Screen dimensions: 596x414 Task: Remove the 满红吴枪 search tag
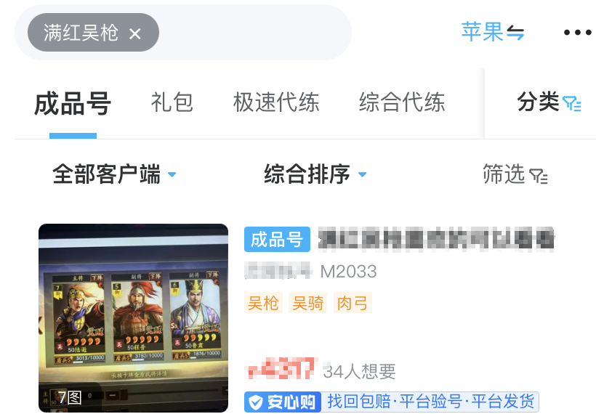[135, 34]
